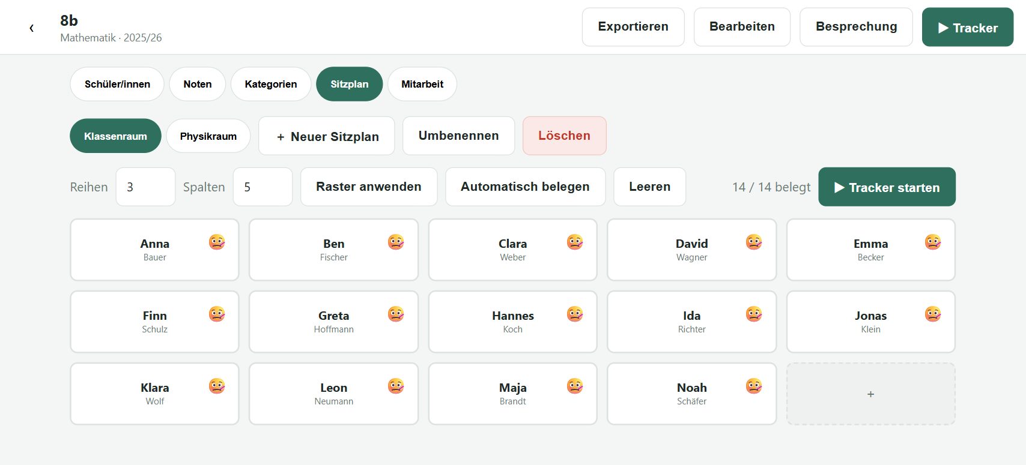
Task: Click the emoji icon on Maja Brandt's seat
Action: tap(575, 386)
